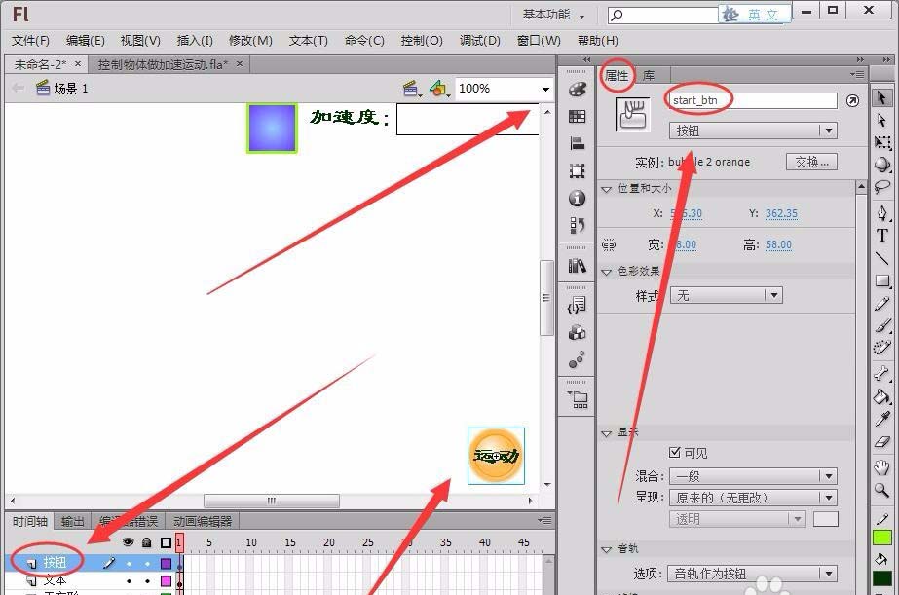
Task: Collapse the 显示 display section
Action: [x=606, y=433]
